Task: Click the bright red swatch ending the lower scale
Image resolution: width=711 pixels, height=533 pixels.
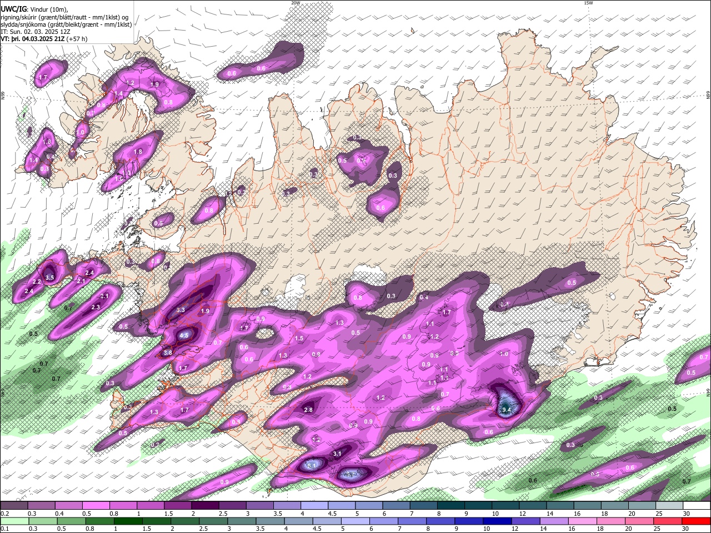Action: [697, 521]
